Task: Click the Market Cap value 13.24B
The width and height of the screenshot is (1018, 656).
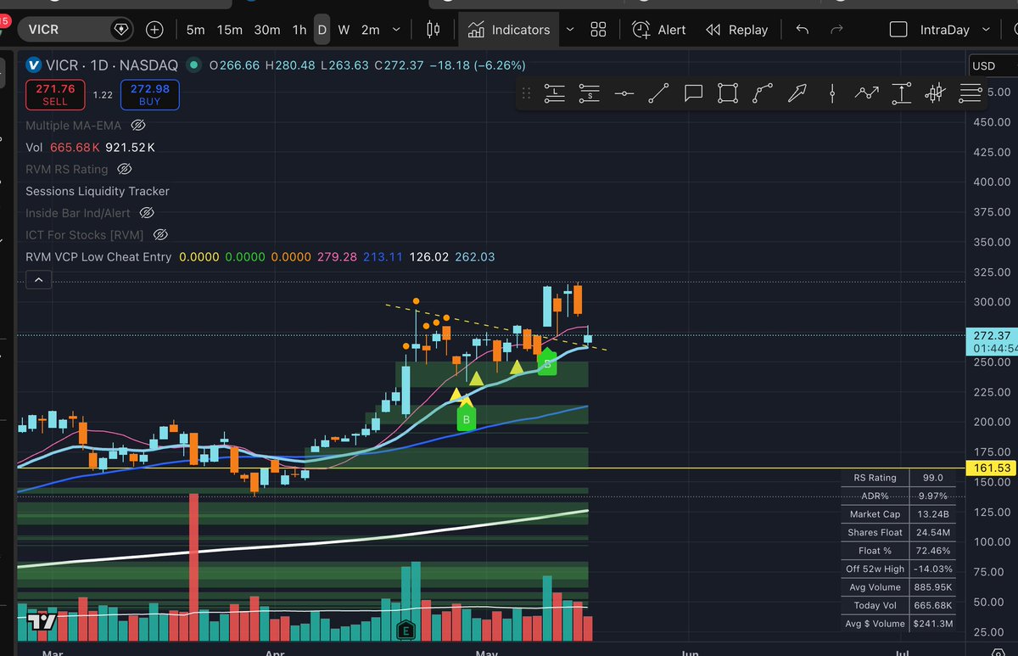Action: point(932,514)
